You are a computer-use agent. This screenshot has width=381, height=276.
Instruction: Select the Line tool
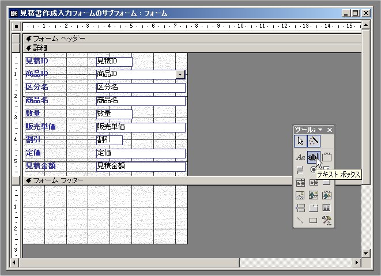click(300, 220)
